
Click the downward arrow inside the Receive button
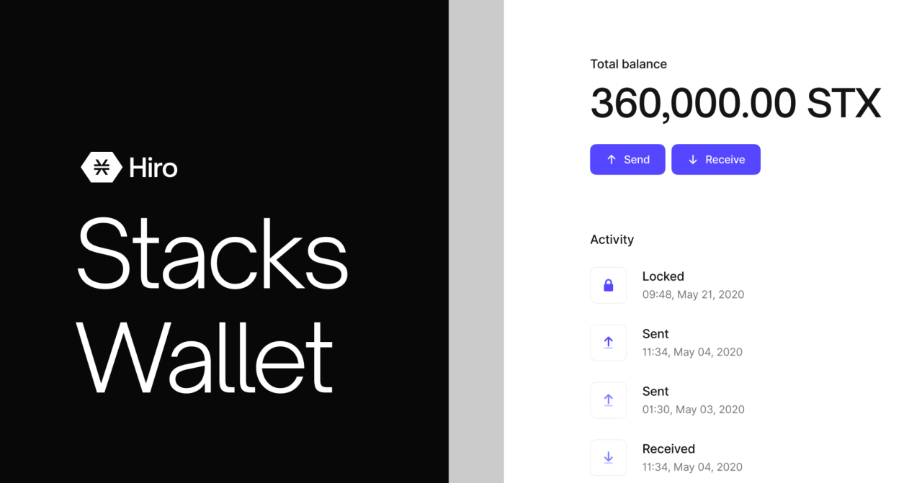tap(694, 159)
